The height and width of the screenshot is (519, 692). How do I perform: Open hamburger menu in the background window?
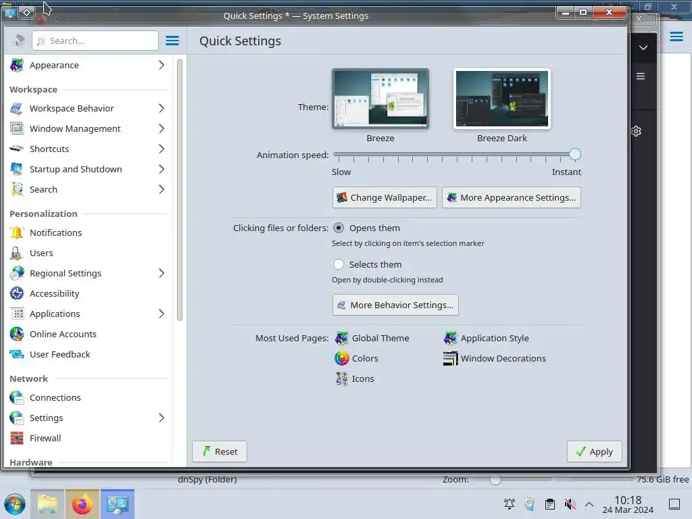coord(676,36)
